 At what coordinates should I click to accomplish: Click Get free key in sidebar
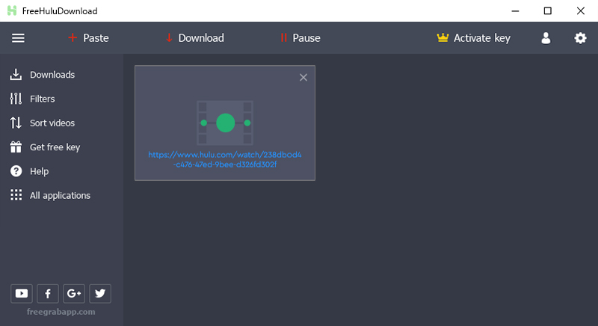click(45, 147)
